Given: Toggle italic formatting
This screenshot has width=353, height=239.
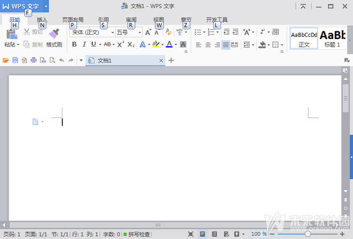Looking at the screenshot, I should pyautogui.click(x=84, y=44).
